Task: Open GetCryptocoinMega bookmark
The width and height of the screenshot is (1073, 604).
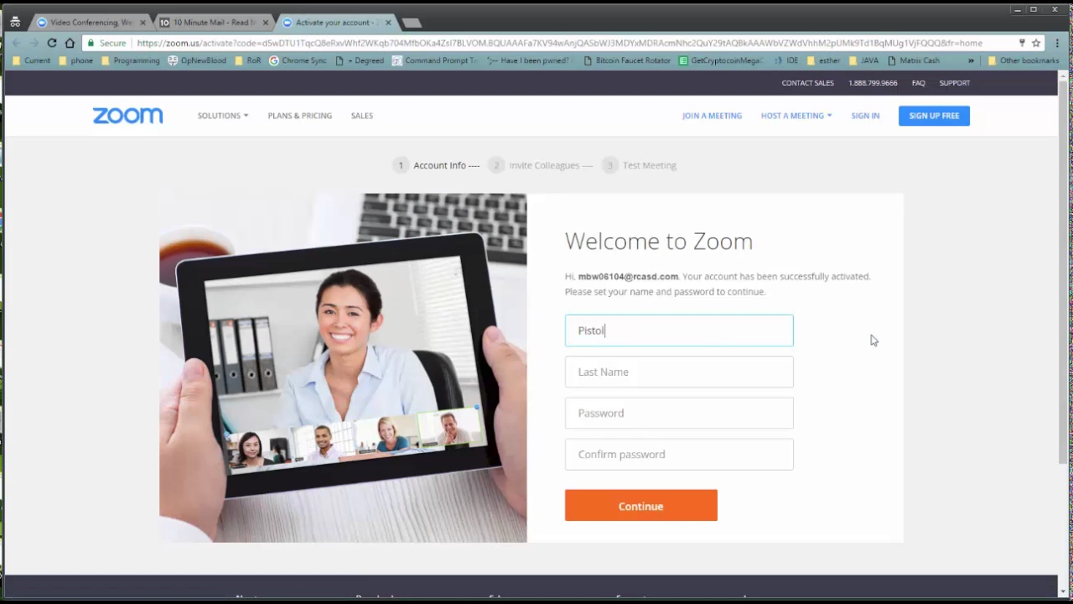Action: tap(722, 60)
